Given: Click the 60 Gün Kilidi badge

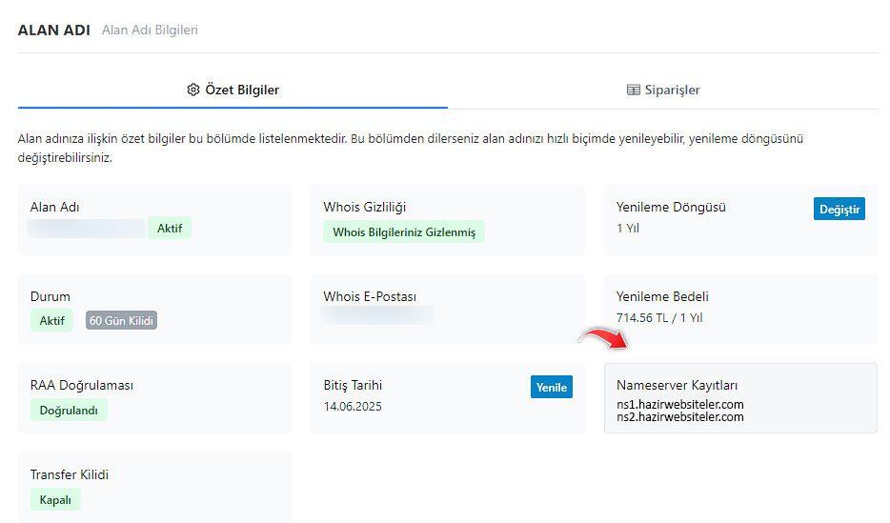Looking at the screenshot, I should pos(121,320).
